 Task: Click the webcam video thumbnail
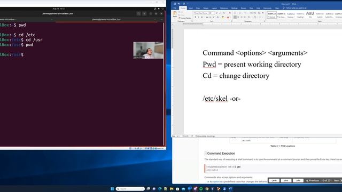click(149, 50)
